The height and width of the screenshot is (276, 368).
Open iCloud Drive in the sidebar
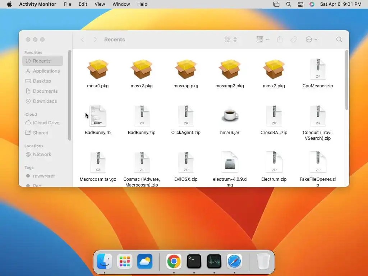(43, 123)
